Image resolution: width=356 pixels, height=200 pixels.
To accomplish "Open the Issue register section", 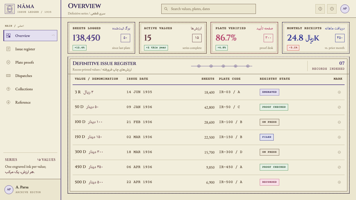I will click(x=30, y=49).
